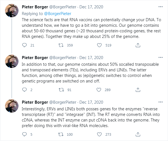This screenshot has height=141, width=168.
Task: Open more options on the first tweet
Action: 160,6
